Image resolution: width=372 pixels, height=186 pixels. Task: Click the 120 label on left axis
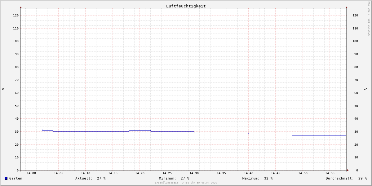pyautogui.click(x=16, y=15)
